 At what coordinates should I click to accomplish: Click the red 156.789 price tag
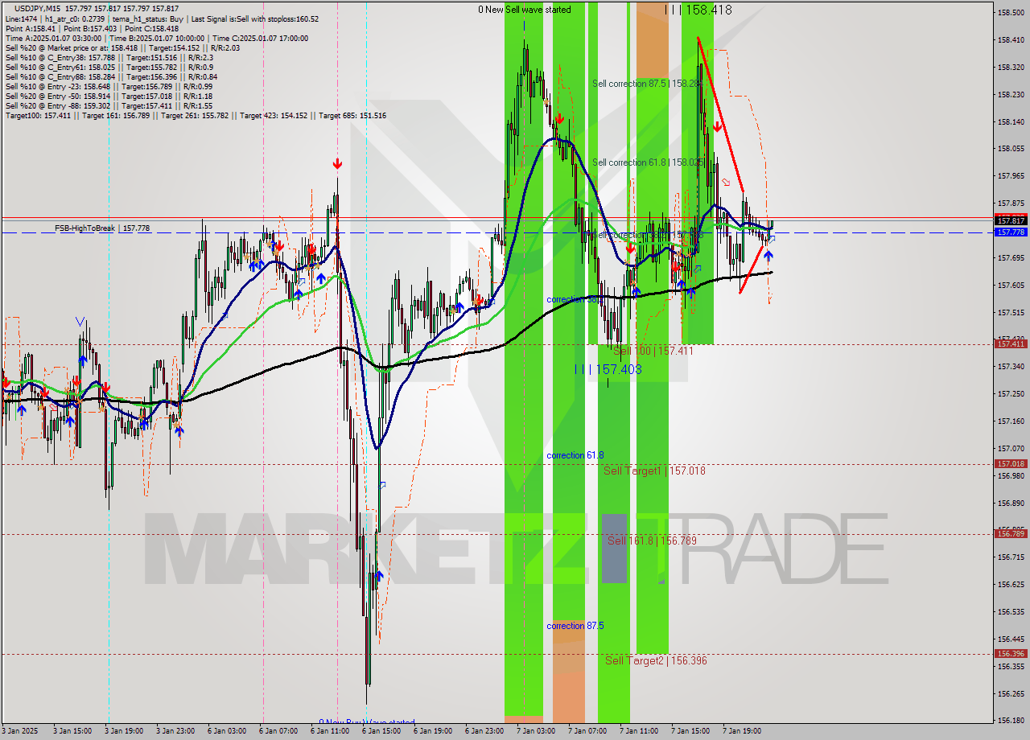pyautogui.click(x=1011, y=533)
